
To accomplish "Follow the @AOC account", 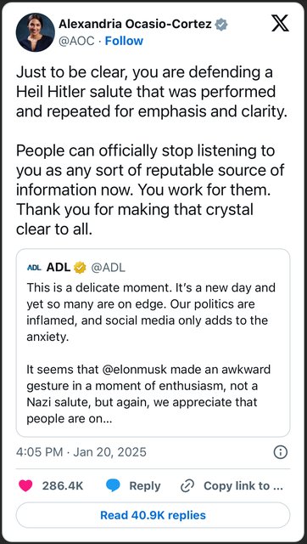I will coord(124,41).
